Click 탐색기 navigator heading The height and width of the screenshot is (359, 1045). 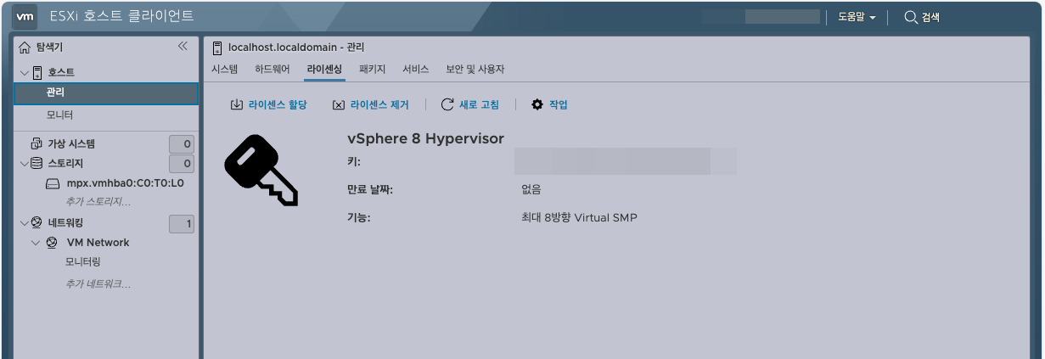(49, 48)
